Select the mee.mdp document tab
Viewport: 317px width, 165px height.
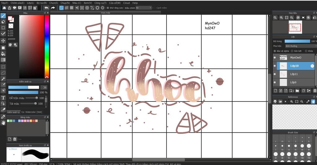pyautogui.click(x=106, y=13)
